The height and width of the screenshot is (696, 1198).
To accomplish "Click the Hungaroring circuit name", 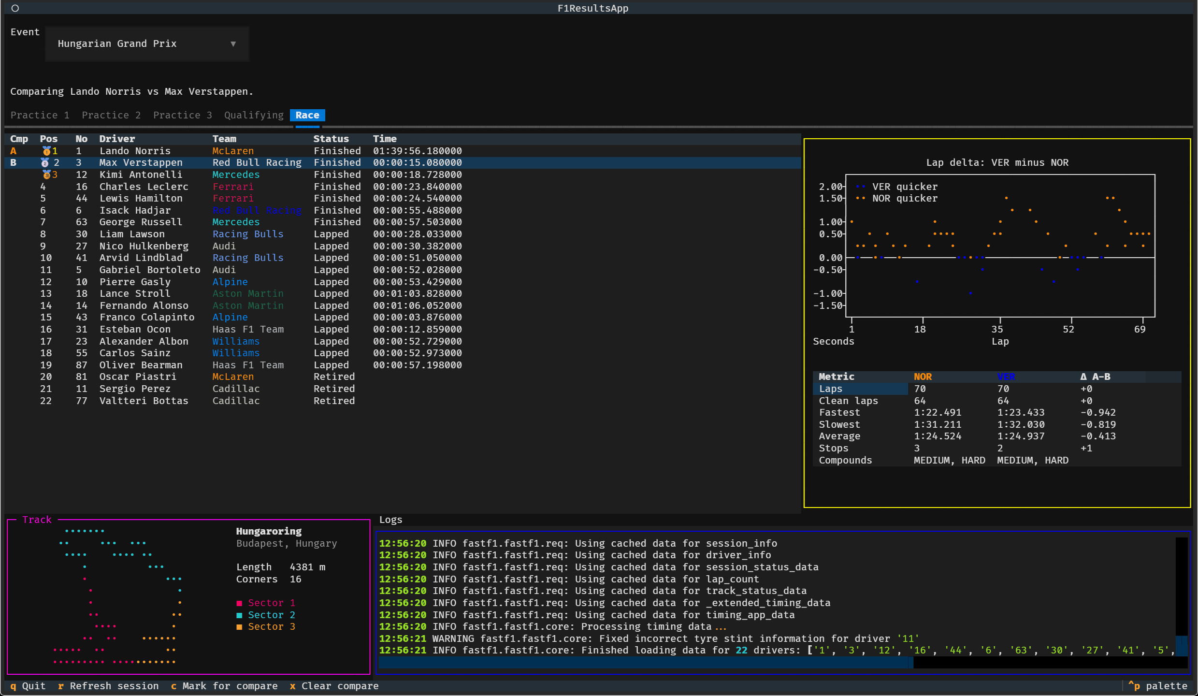I will tap(269, 531).
